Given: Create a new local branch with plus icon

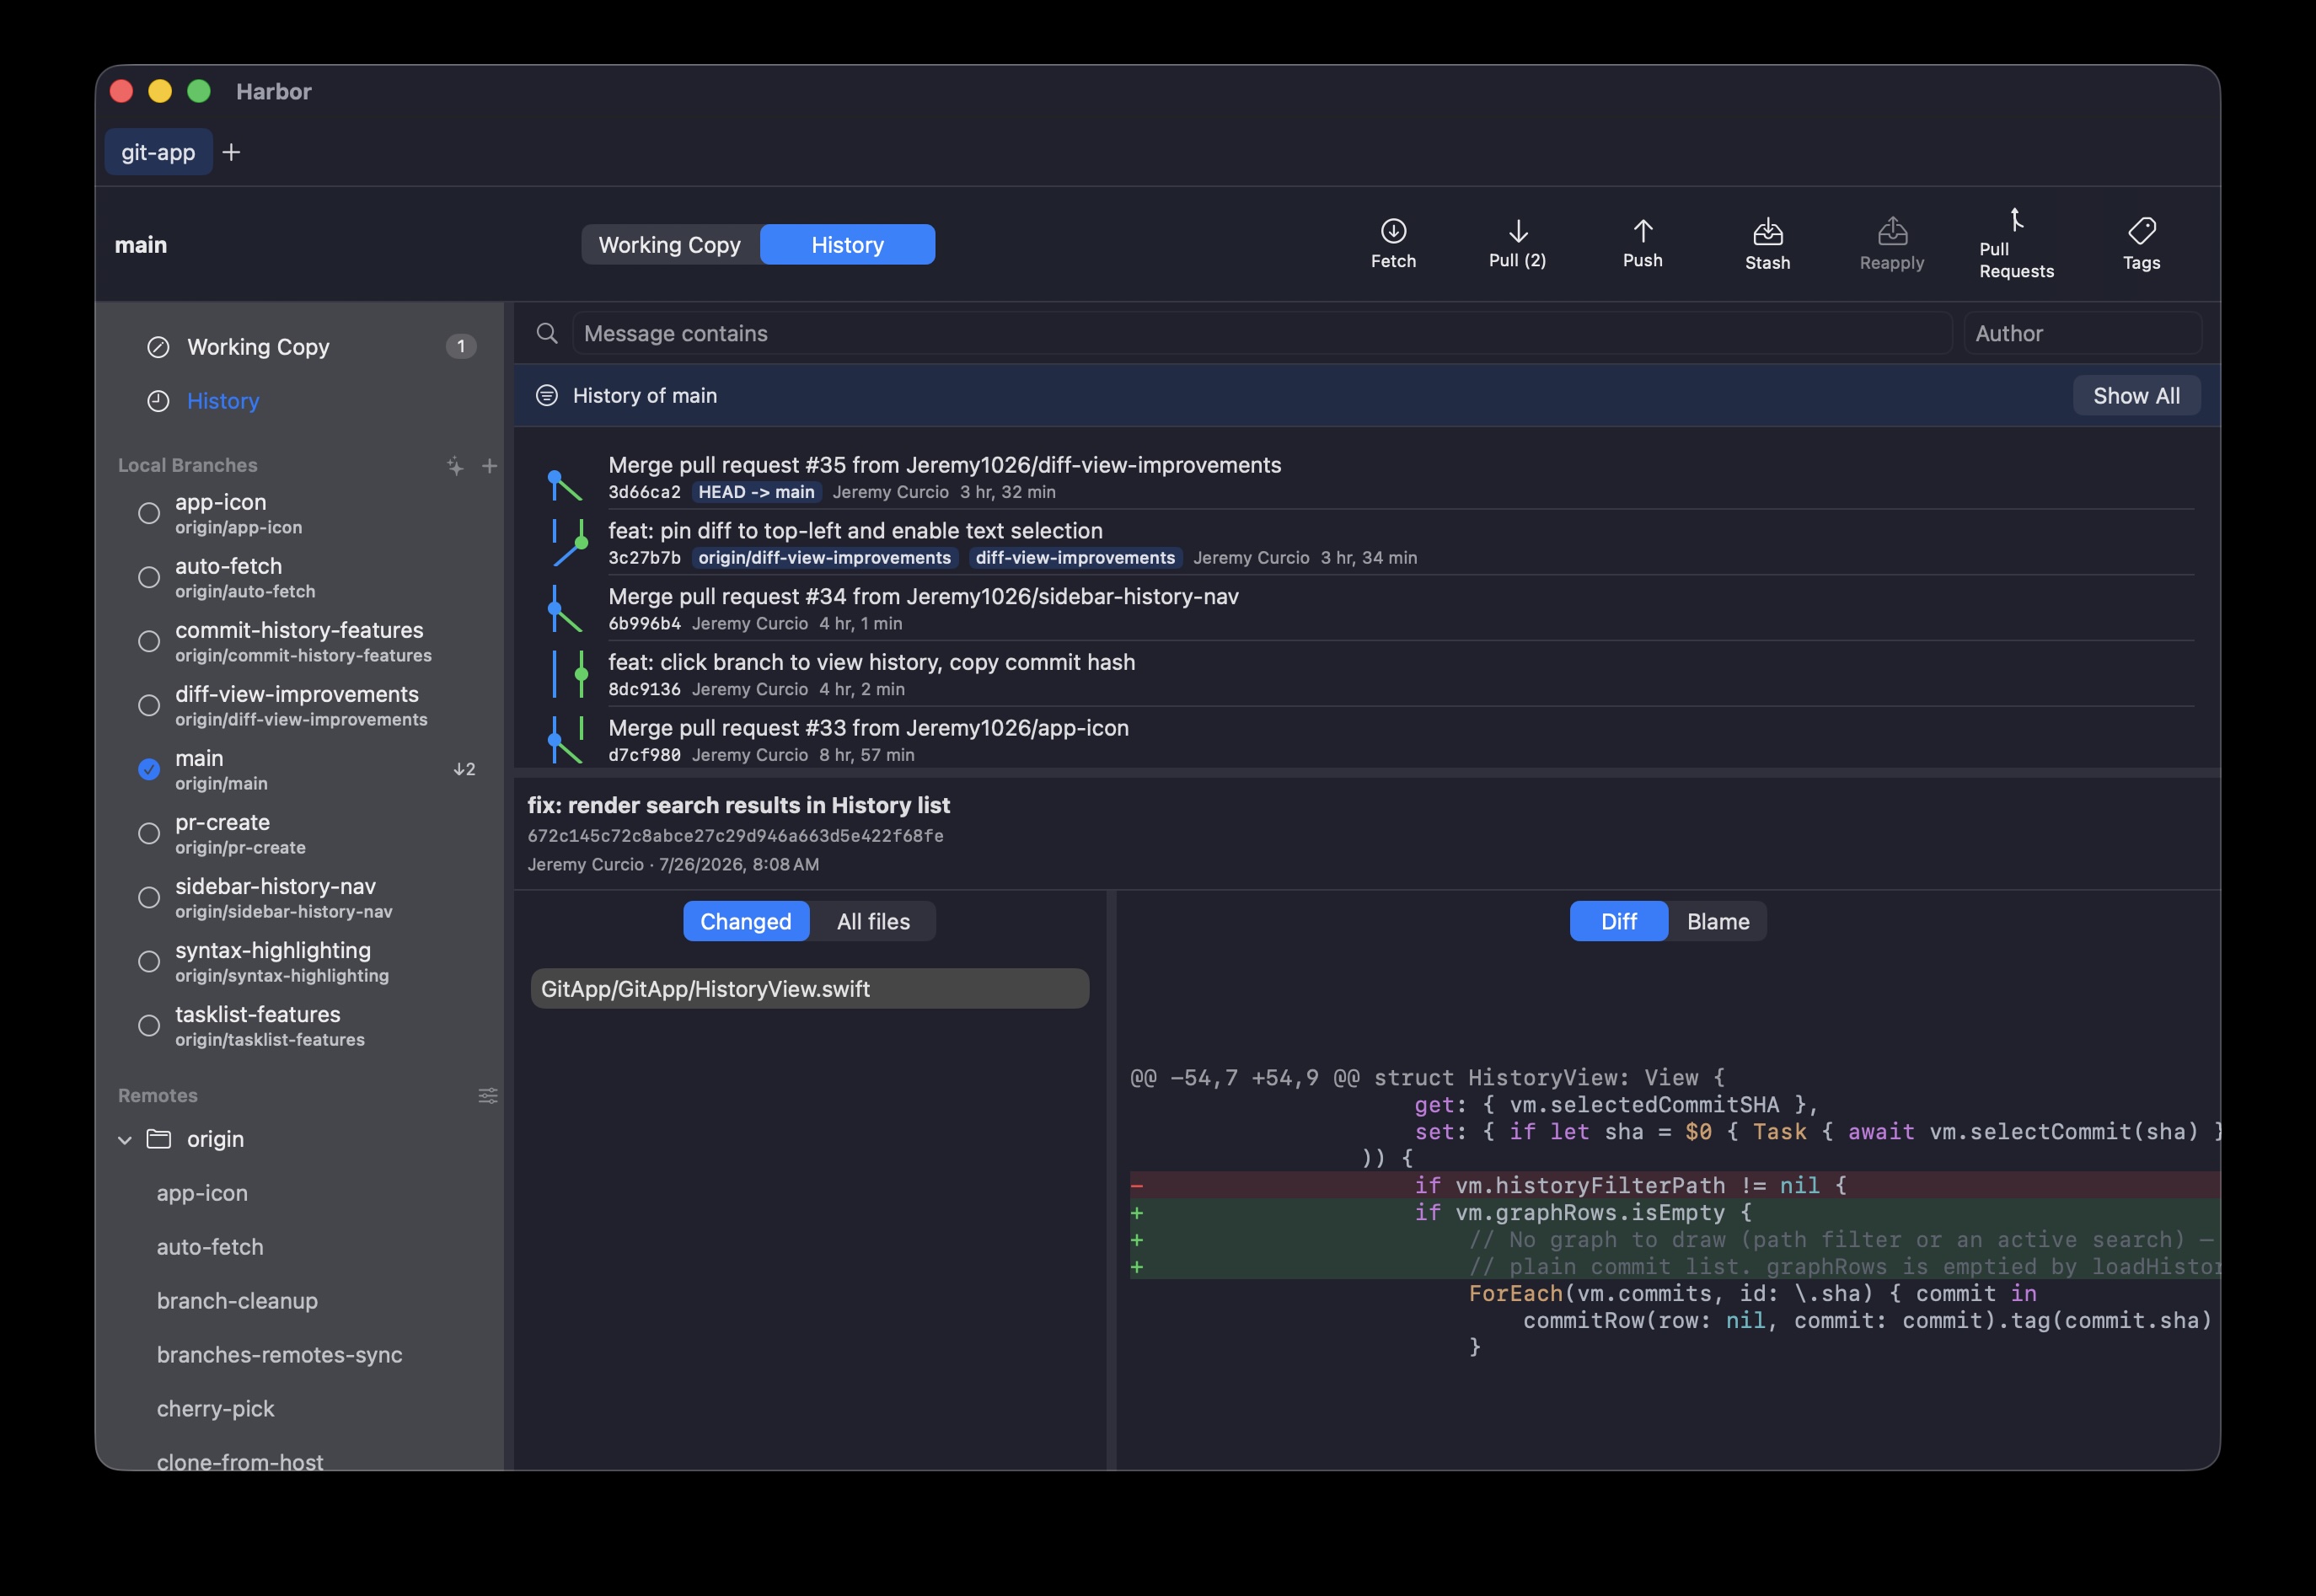Looking at the screenshot, I should click(489, 465).
